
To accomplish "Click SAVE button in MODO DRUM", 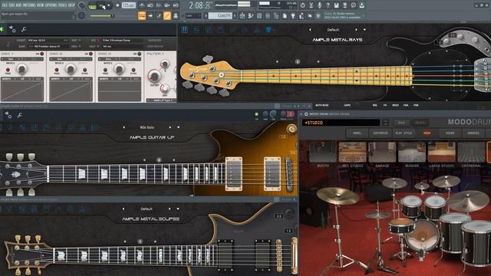I will coord(401,123).
